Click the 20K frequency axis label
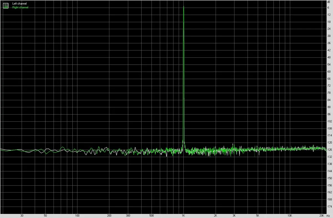This screenshot has height=218, width=333. [322, 216]
